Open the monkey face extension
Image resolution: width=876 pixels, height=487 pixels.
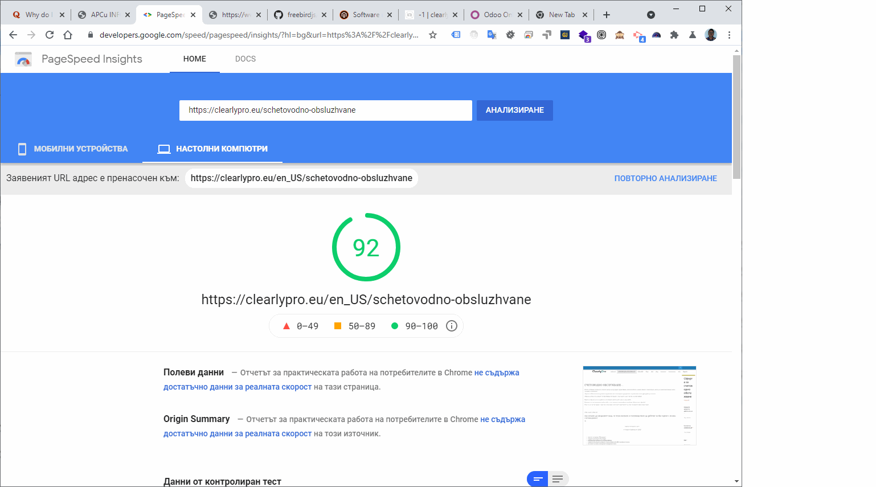coord(620,35)
